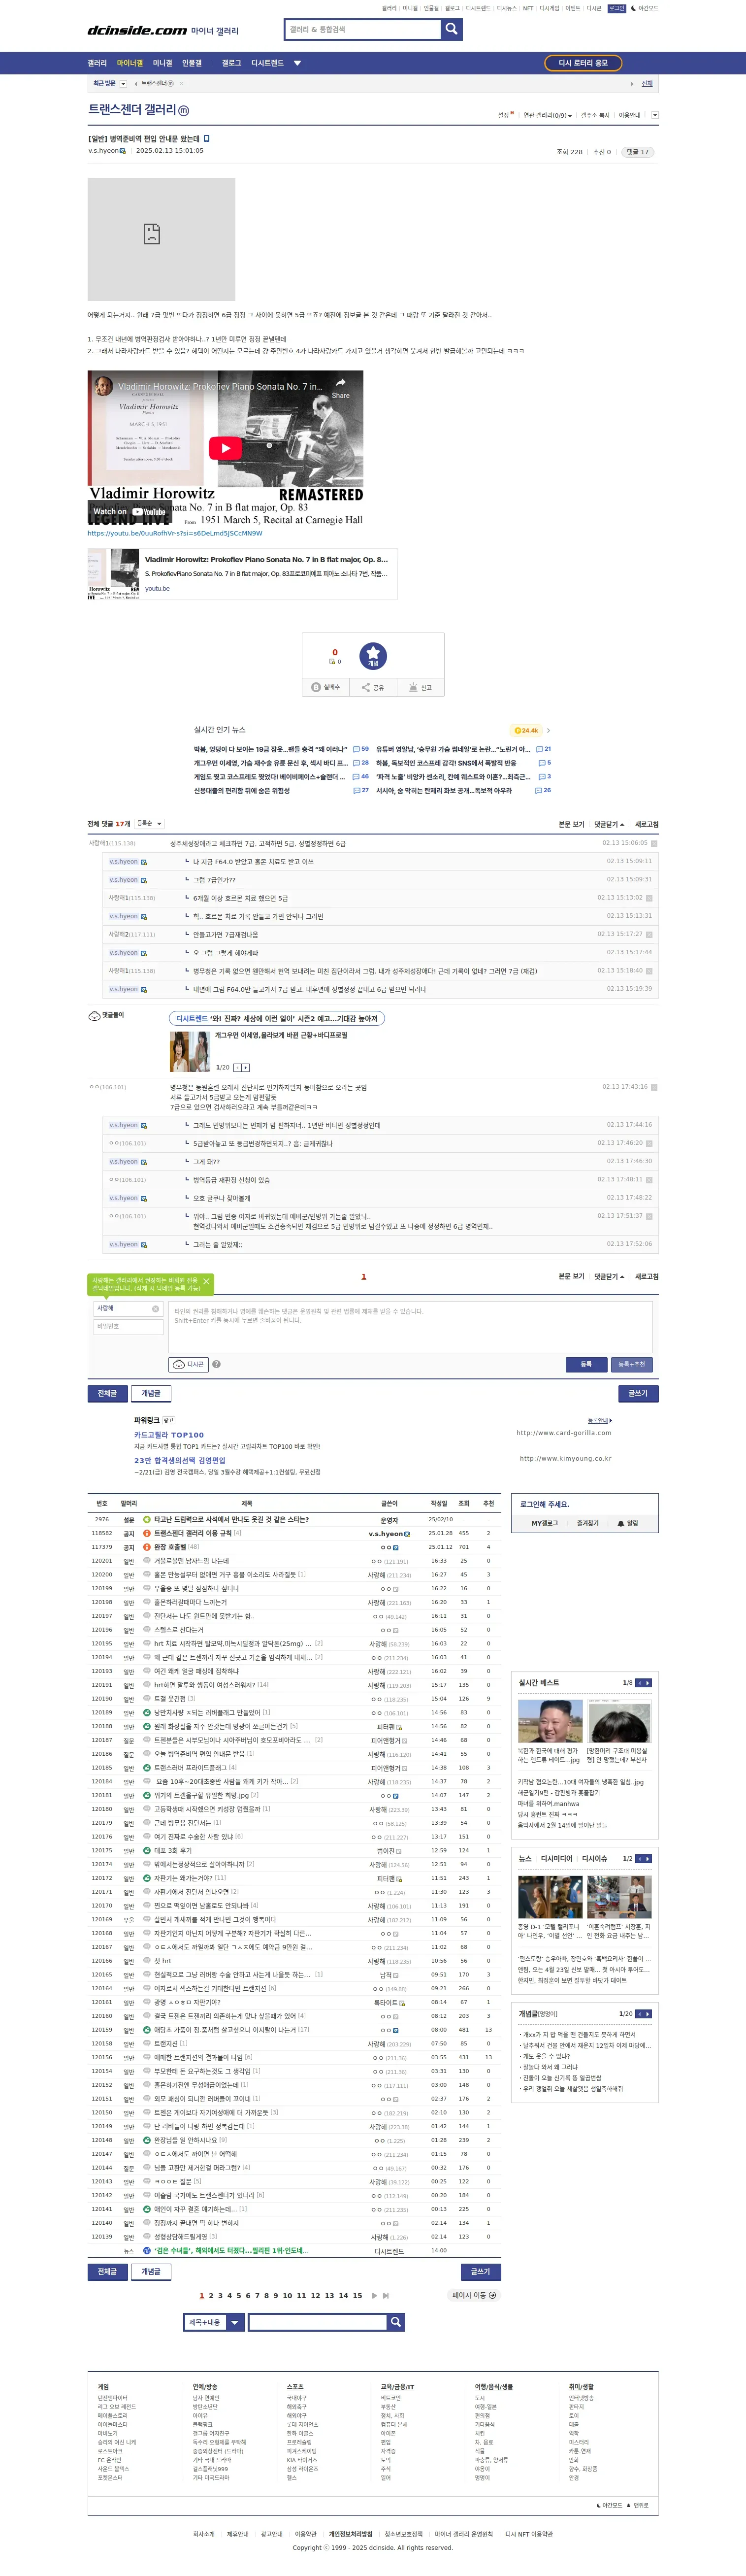Click the 개념 star recommend button

click(x=373, y=656)
